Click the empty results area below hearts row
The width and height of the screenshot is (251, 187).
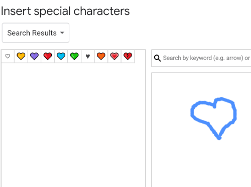click(73, 125)
